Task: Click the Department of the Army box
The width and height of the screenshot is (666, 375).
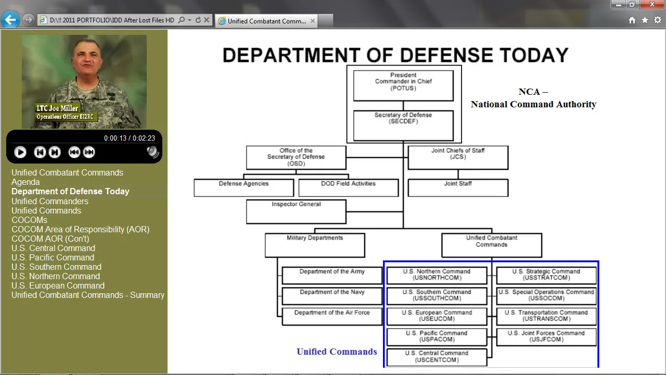Action: 332,276
